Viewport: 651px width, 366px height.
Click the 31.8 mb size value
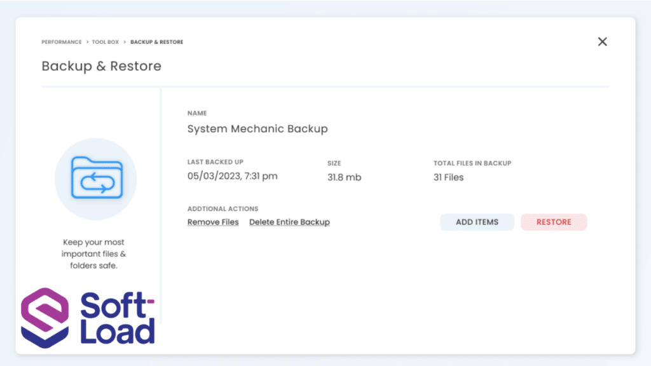[x=344, y=177]
